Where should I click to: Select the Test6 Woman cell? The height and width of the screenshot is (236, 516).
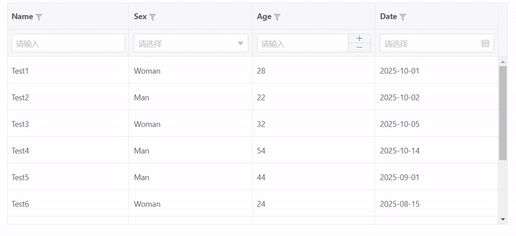click(190, 204)
